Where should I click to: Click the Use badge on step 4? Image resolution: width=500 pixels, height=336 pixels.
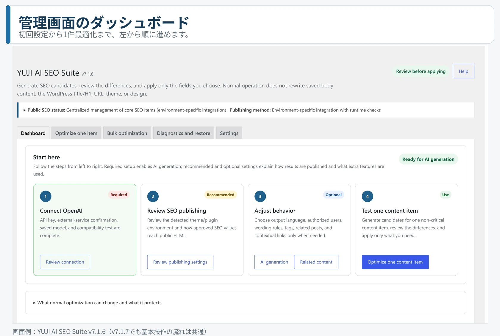point(445,195)
